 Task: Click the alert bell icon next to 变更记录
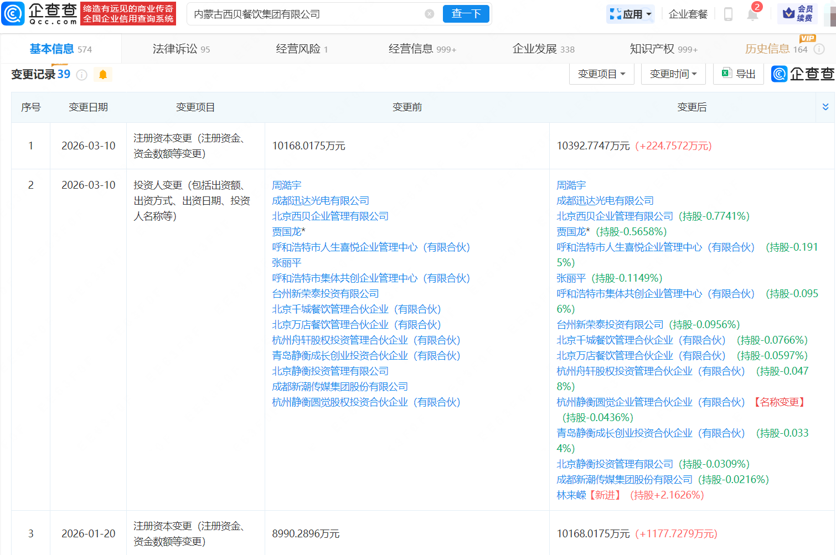[102, 73]
